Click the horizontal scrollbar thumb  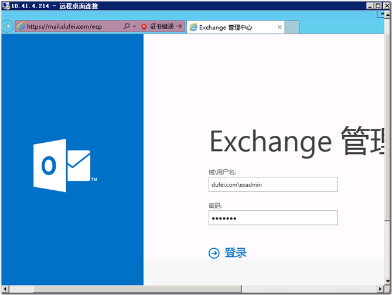click(x=138, y=289)
